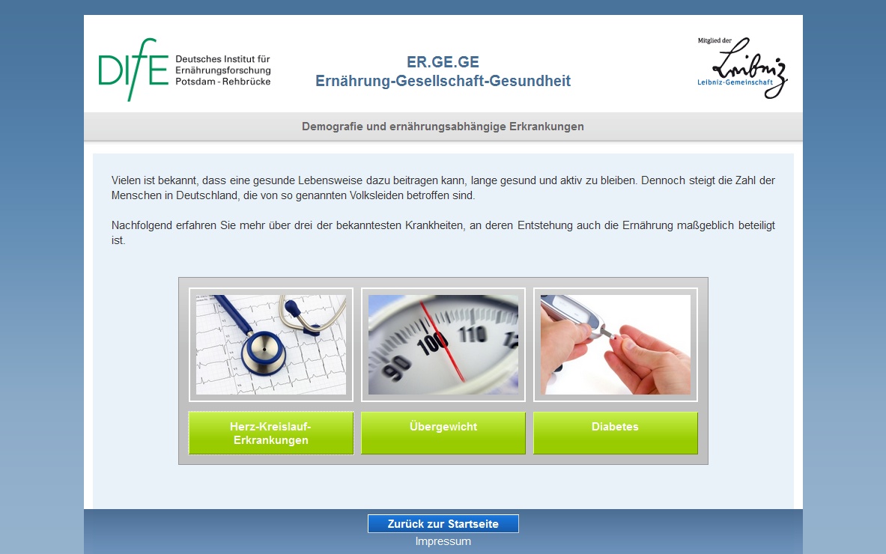Select Herz-Kreislauf-Erkrankungen button
886x554 pixels.
click(271, 433)
